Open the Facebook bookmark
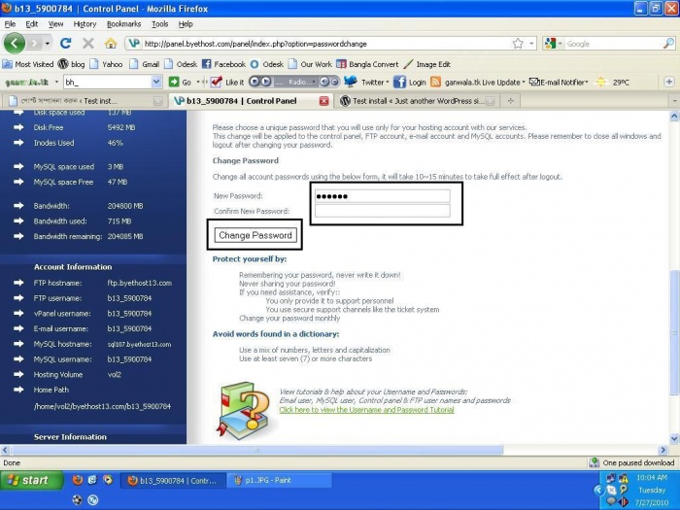 (x=223, y=64)
